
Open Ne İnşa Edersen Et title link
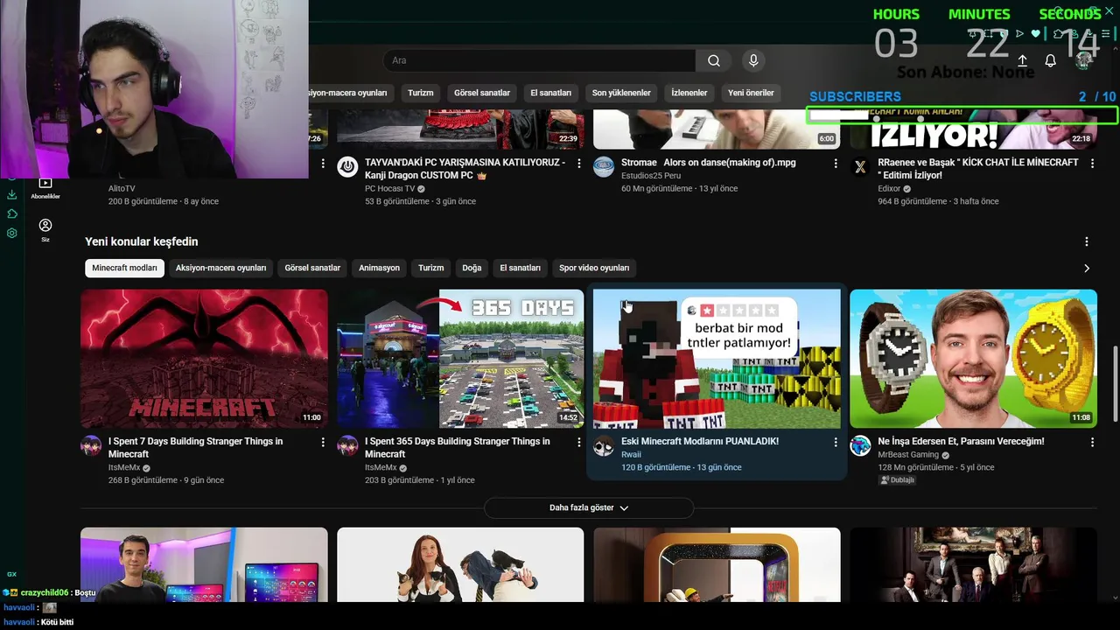(x=961, y=441)
